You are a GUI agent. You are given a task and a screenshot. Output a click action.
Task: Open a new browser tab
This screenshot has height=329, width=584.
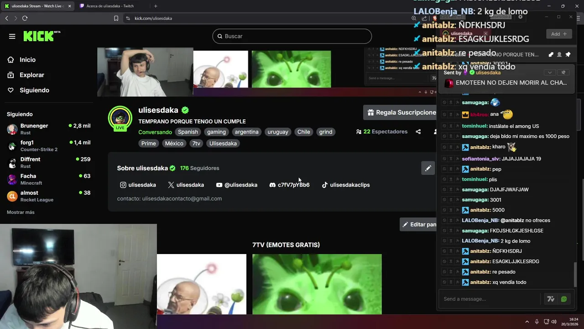click(x=156, y=6)
